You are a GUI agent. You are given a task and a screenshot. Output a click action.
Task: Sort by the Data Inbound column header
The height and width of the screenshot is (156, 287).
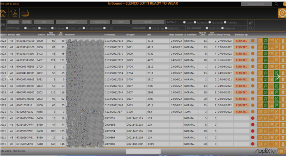(x=176, y=35)
